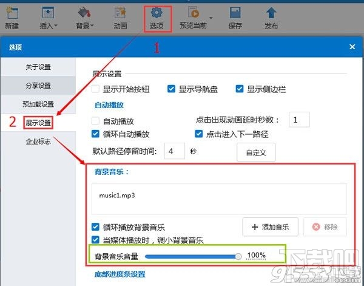This screenshot has width=364, height=286.
Task: Toggle the 点击进入下一路径 checkbox
Action: pos(199,134)
